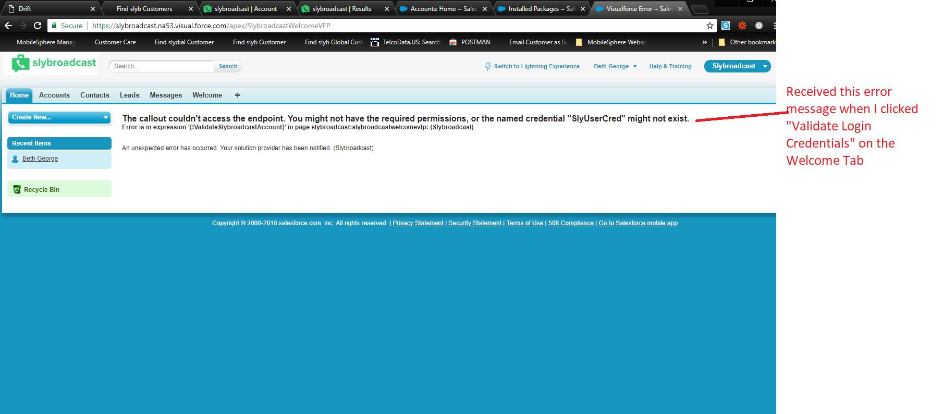Viewport: 943px width, 414px height.
Task: Click the Skype extension icon
Action: pos(726,26)
